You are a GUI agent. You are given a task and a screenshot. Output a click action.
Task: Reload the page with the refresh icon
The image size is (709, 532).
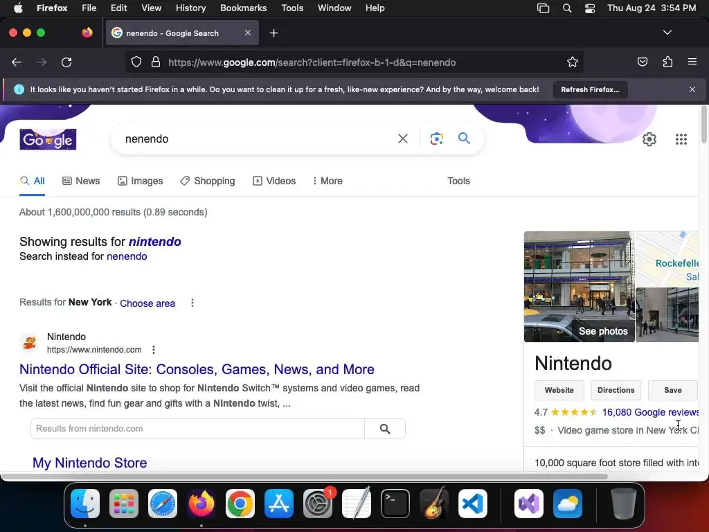[x=66, y=62]
